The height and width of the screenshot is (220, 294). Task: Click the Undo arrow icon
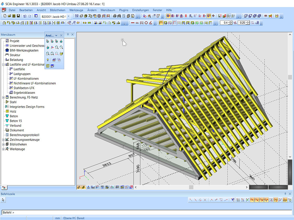click(x=25, y=16)
